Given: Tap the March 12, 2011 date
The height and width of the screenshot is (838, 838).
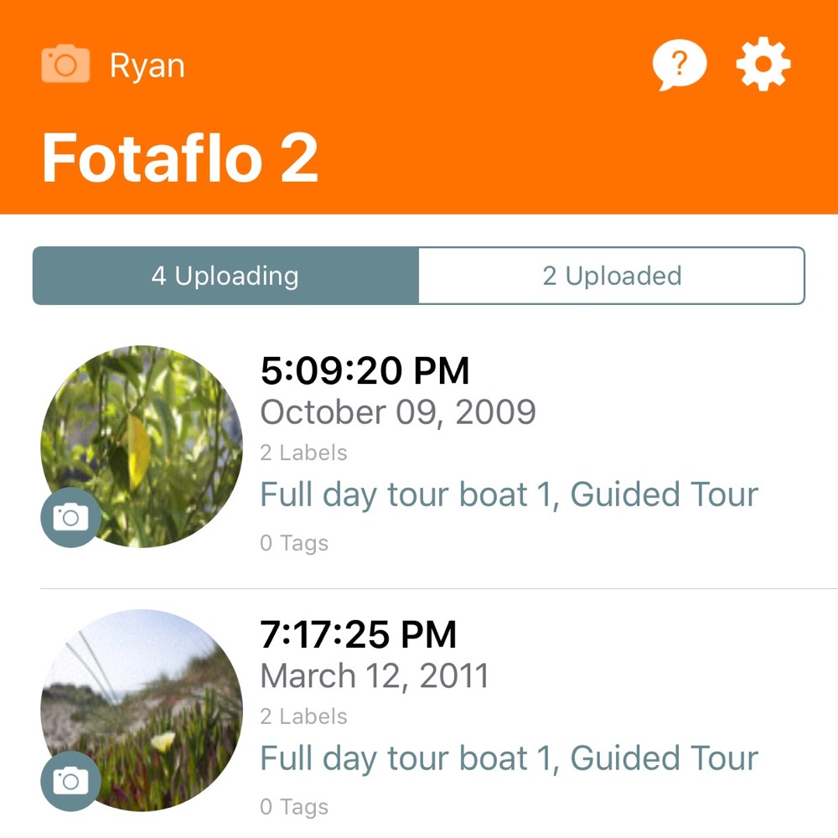Looking at the screenshot, I should (374, 676).
